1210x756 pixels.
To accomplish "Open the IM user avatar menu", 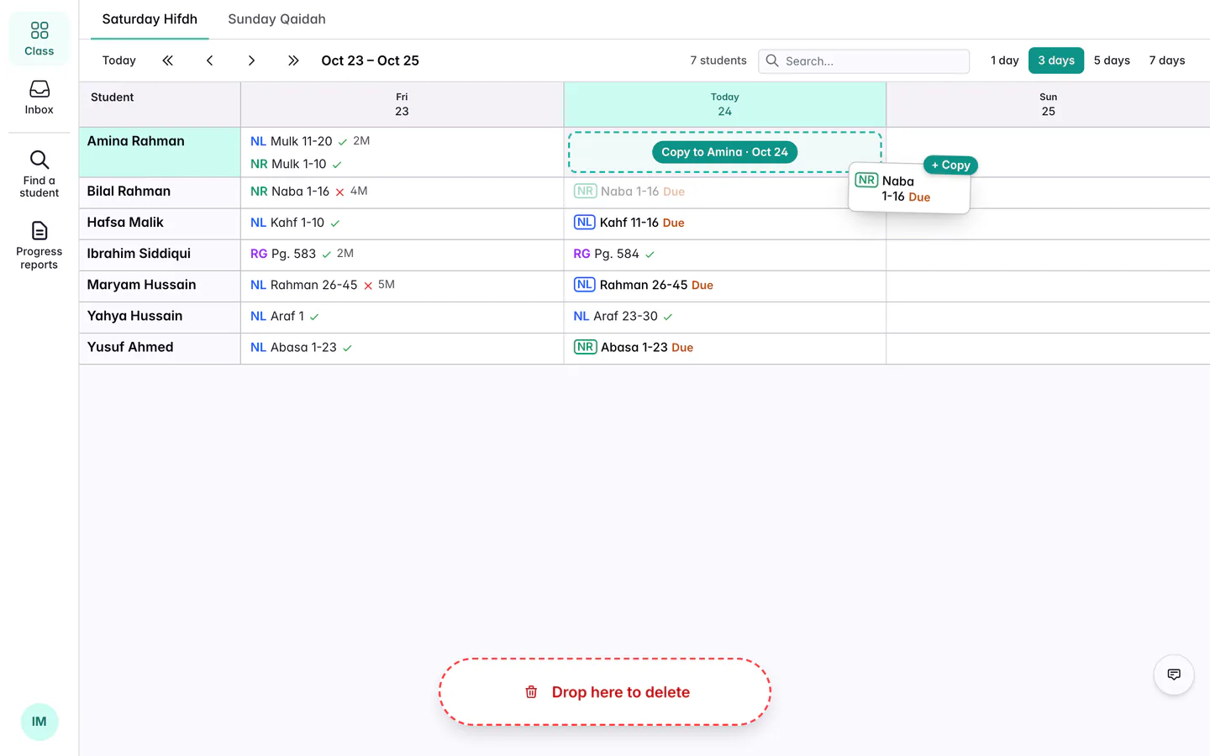I will point(39,722).
